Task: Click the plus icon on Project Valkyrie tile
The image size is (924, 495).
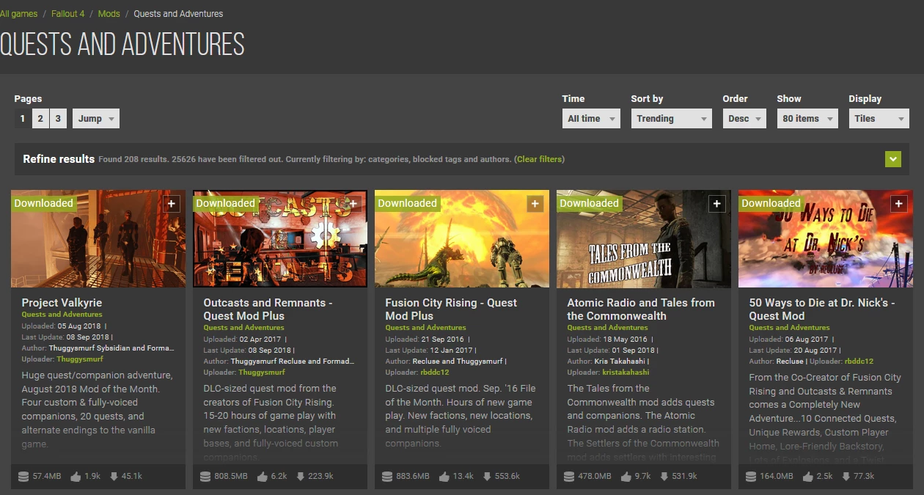Action: [x=172, y=204]
